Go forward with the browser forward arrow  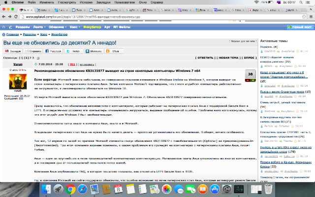(x=10, y=17)
